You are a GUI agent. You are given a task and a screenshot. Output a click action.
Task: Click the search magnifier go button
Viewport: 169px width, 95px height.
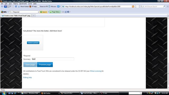pos(164,6)
